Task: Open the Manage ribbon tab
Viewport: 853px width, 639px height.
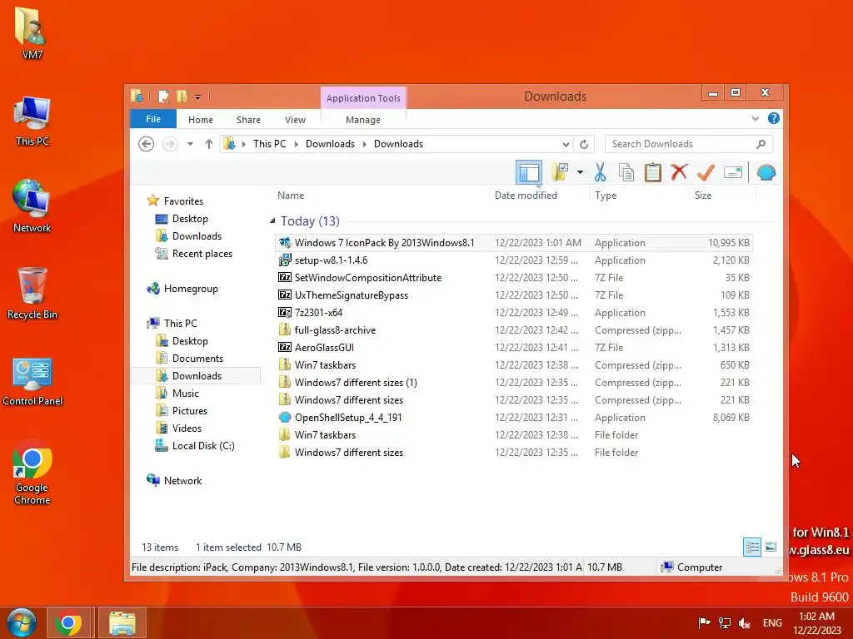Action: [x=363, y=120]
